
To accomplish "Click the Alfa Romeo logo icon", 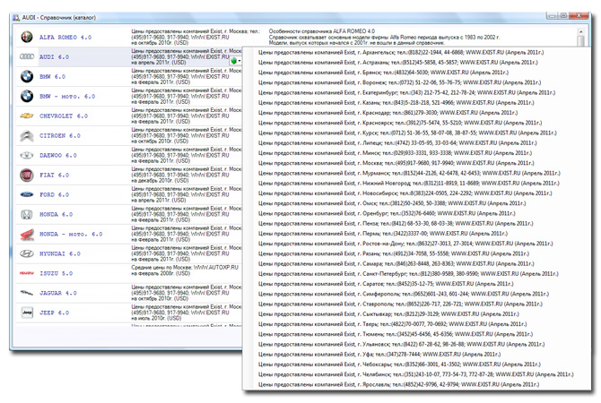I will pyautogui.click(x=26, y=37).
